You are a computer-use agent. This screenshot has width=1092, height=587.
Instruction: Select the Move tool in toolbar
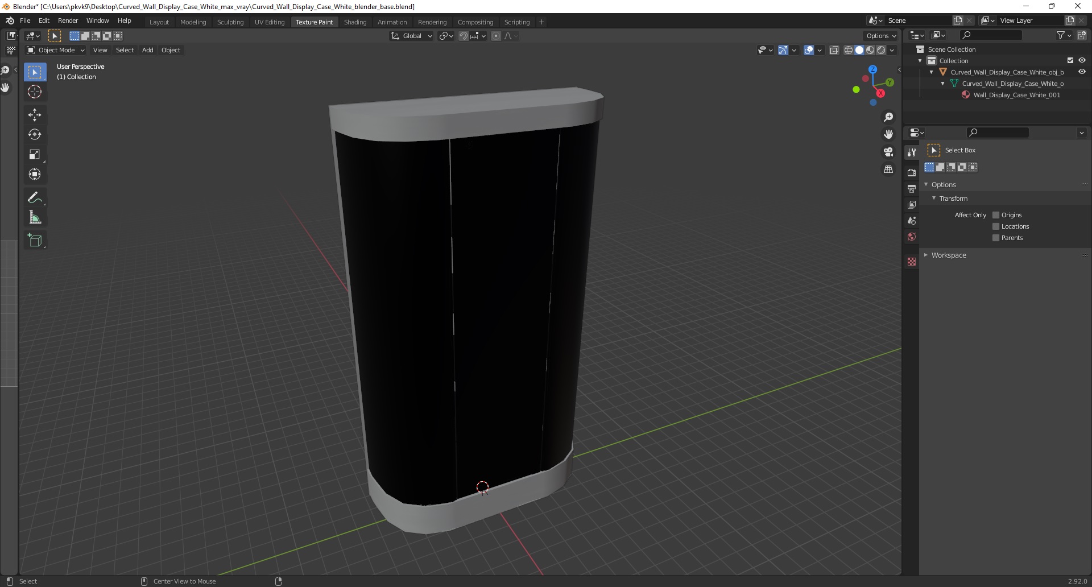tap(35, 114)
